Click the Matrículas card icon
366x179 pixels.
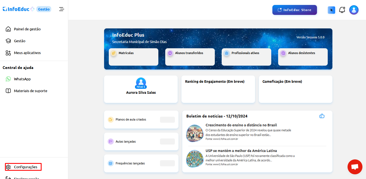[x=113, y=53]
